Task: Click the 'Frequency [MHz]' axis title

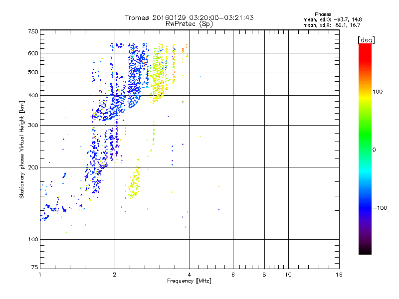Action: (189, 281)
